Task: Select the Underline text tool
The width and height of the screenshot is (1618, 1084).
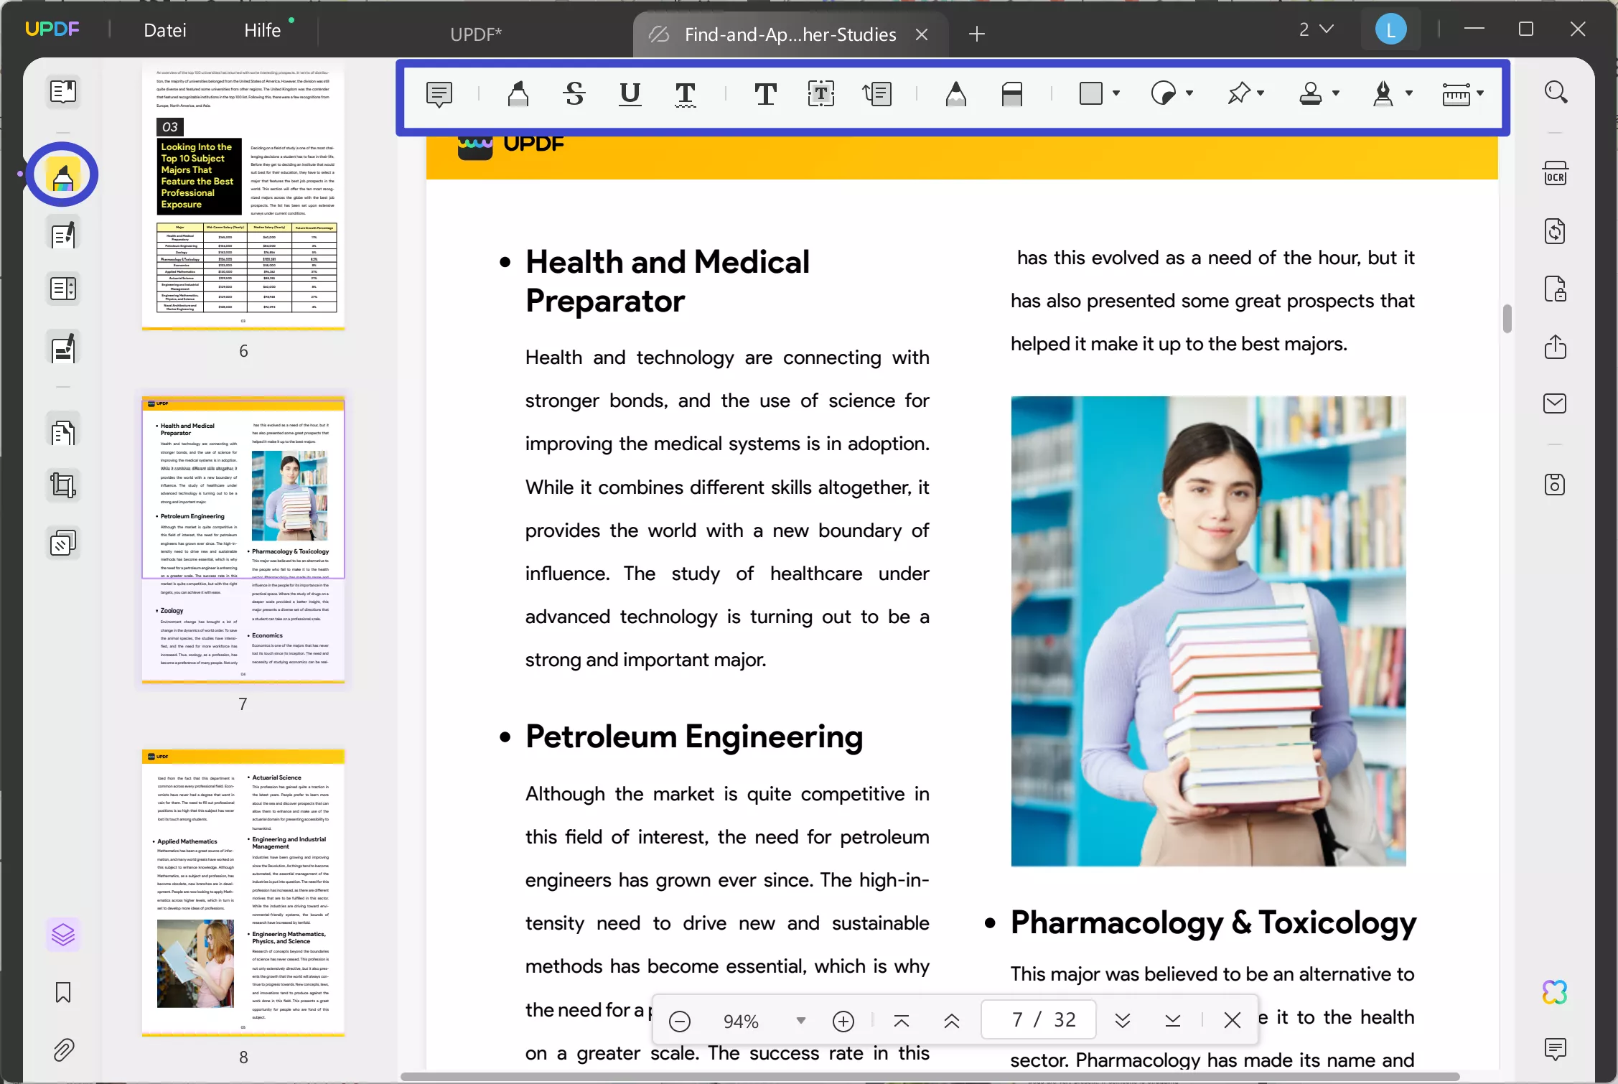Action: tap(630, 94)
